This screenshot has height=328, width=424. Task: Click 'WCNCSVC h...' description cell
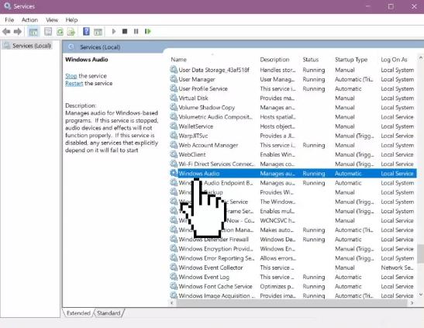[x=277, y=220]
